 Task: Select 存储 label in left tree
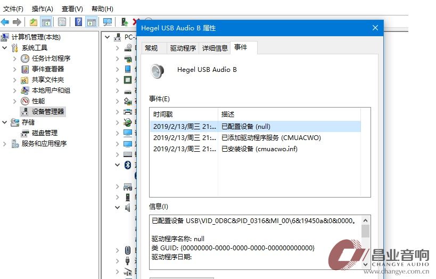(28, 122)
